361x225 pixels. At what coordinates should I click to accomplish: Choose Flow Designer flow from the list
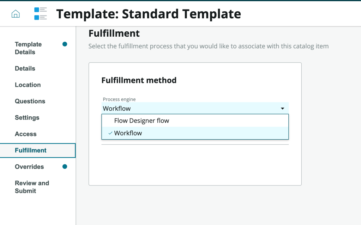pyautogui.click(x=142, y=121)
